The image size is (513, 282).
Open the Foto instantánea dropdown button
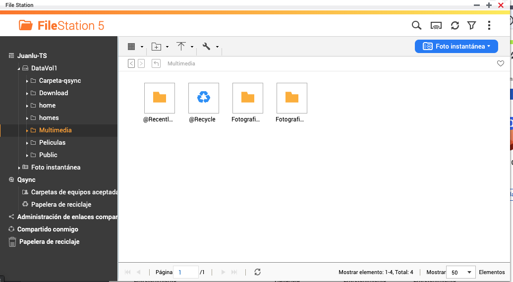(456, 46)
